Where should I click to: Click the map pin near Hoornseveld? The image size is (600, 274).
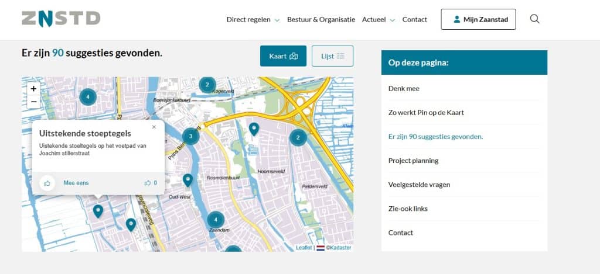tap(254, 129)
